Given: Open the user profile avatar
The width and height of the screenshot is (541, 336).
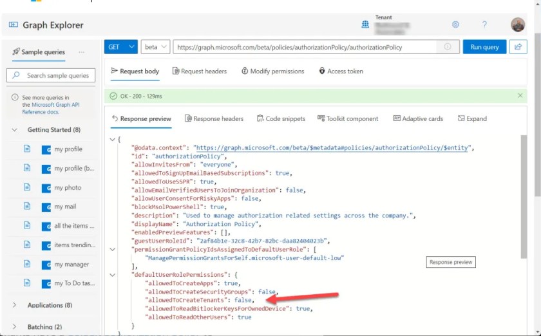Looking at the screenshot, I should point(518,25).
